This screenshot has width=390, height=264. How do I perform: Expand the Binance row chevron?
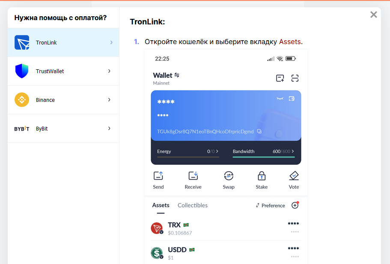109,100
